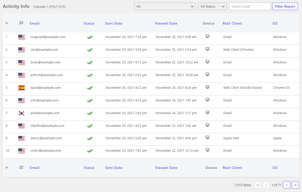Viewport: 302px width, 192px height.
Task: Sort by Mail Client in top header
Action: pos(232,23)
